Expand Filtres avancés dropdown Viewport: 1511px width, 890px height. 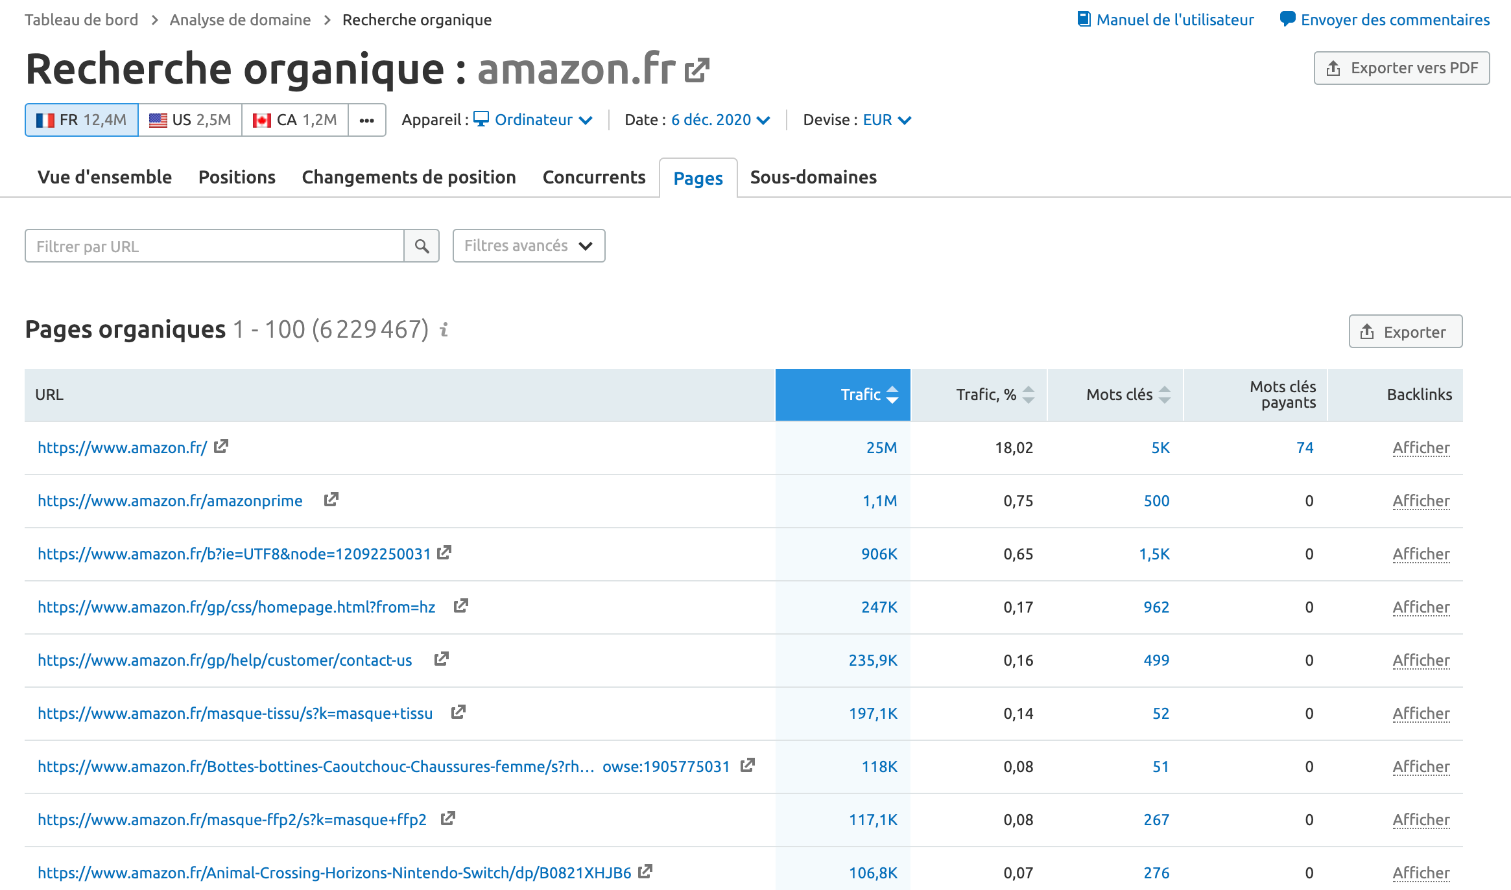pyautogui.click(x=529, y=246)
